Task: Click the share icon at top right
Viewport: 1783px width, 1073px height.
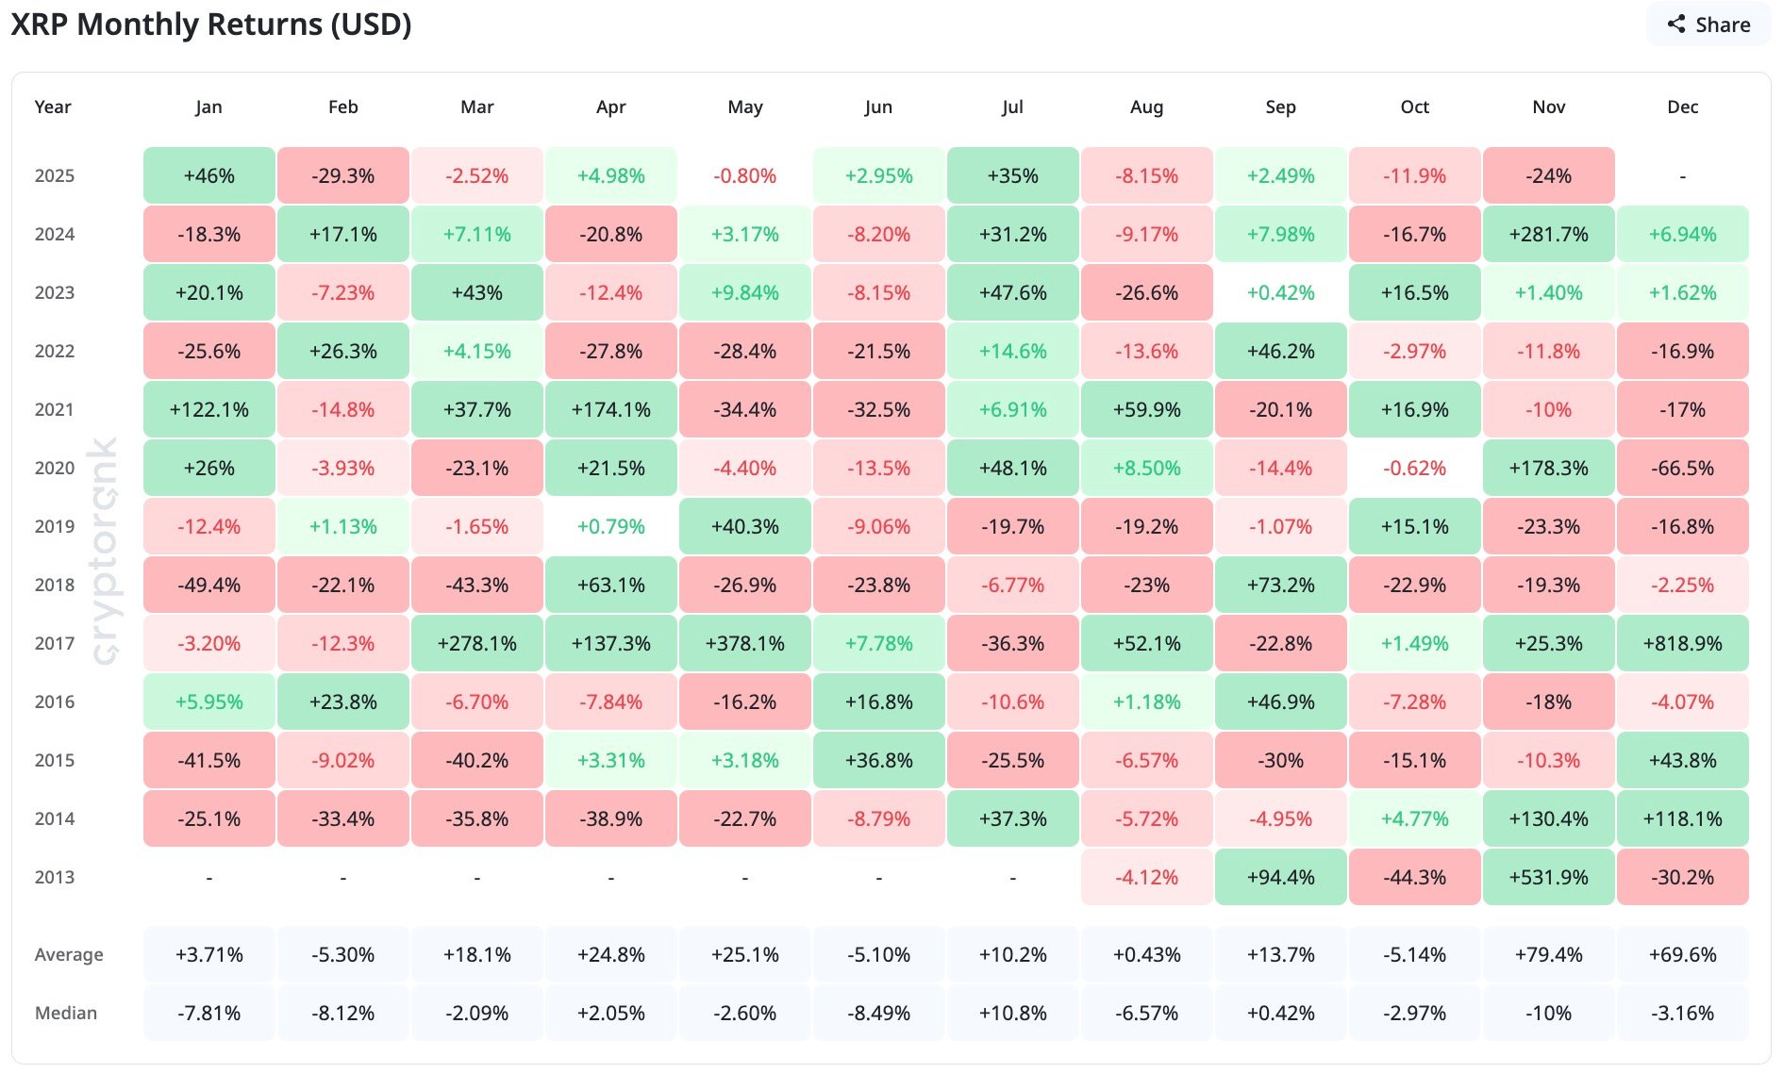Action: pyautogui.click(x=1676, y=25)
